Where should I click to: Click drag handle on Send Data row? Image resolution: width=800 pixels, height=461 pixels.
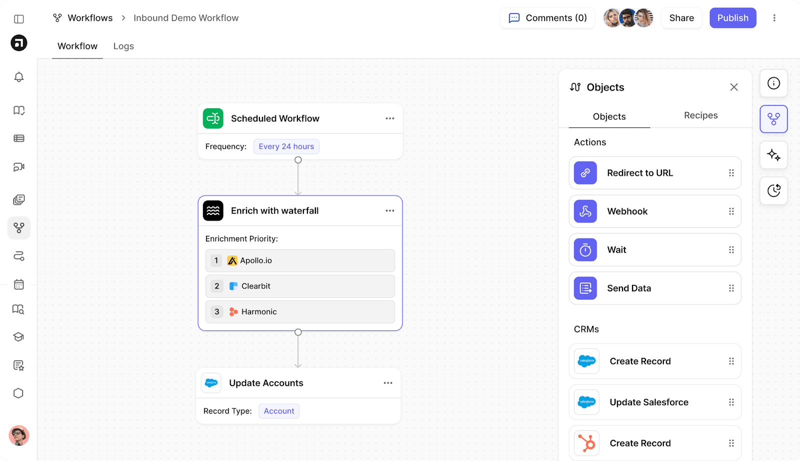point(731,288)
